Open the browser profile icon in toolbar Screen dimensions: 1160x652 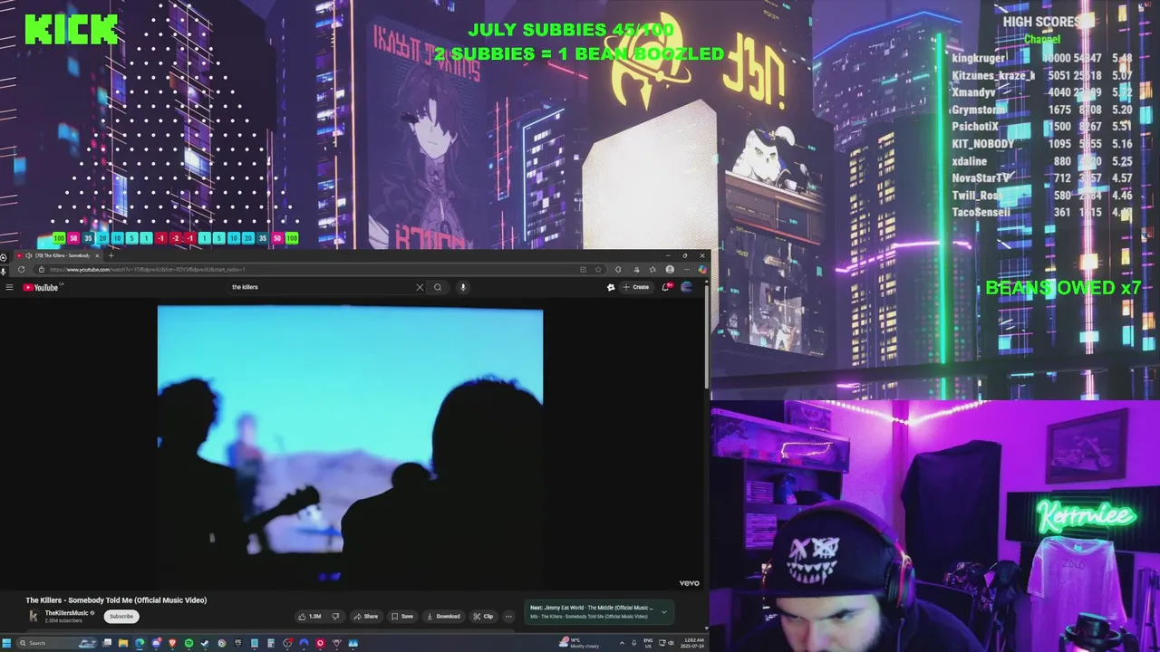[x=670, y=270]
